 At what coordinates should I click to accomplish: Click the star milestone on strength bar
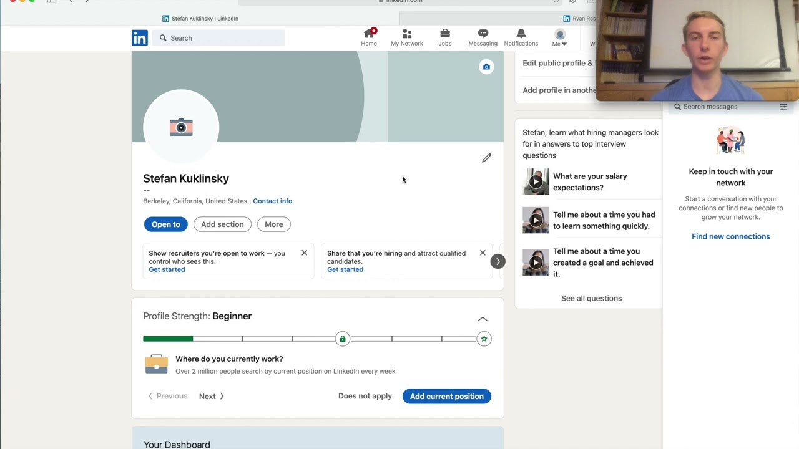click(x=484, y=339)
